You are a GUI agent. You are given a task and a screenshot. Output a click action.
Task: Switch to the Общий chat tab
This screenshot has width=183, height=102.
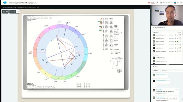tap(156, 71)
